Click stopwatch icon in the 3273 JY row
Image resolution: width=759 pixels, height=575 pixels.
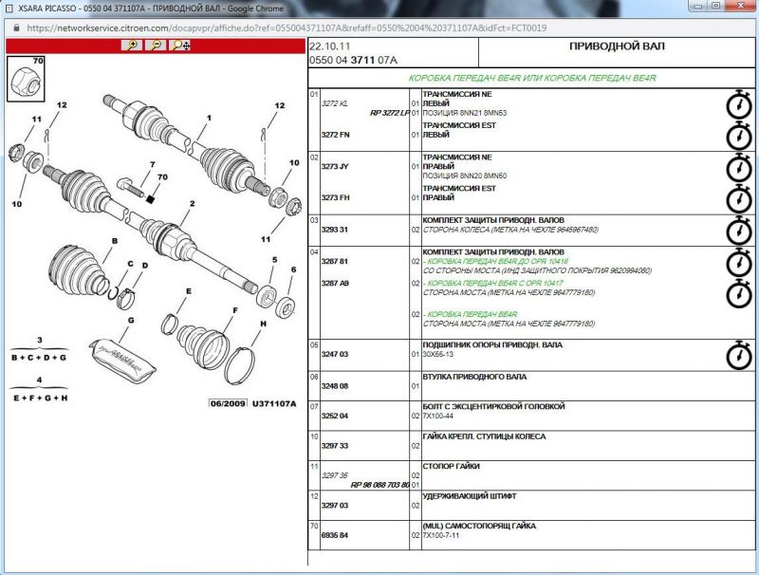(738, 167)
